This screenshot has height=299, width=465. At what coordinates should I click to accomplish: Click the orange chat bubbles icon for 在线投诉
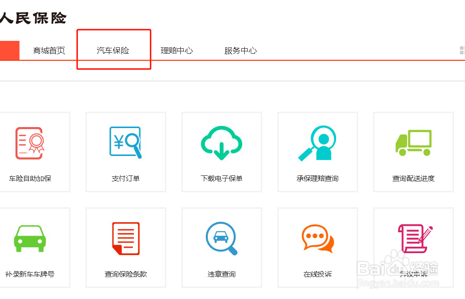pos(318,238)
